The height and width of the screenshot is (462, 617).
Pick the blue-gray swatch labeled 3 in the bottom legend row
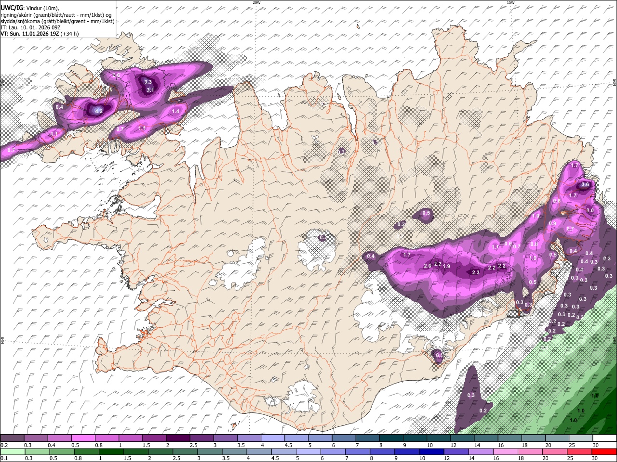[210, 452]
